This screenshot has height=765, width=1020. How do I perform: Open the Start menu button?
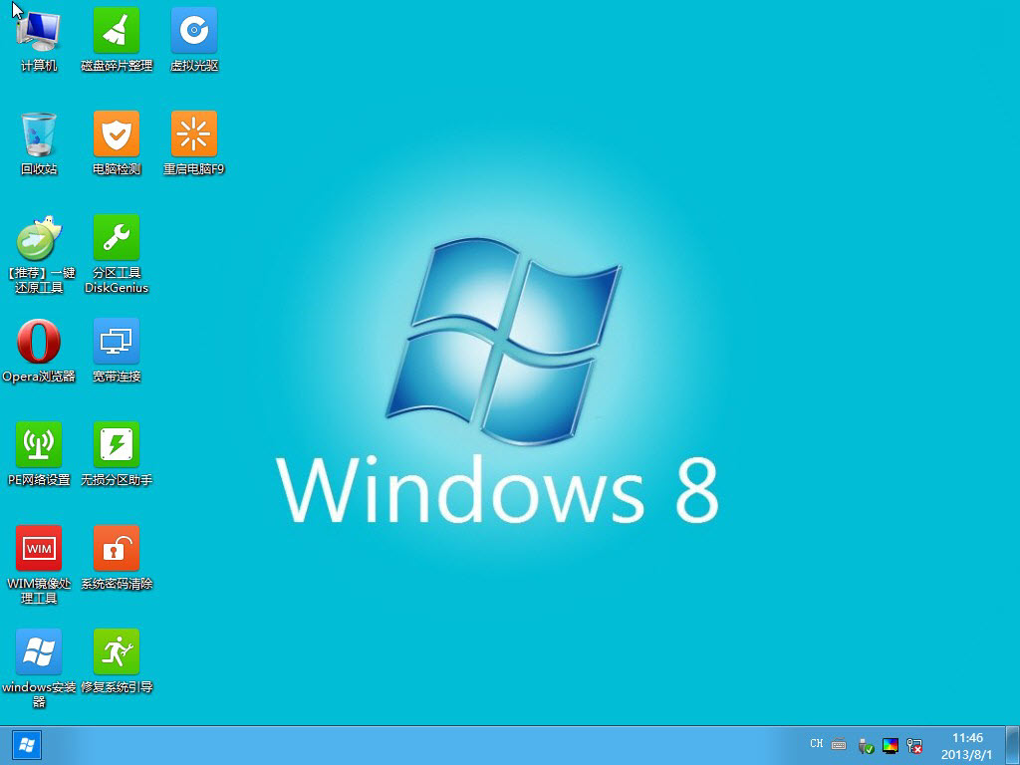coord(27,745)
